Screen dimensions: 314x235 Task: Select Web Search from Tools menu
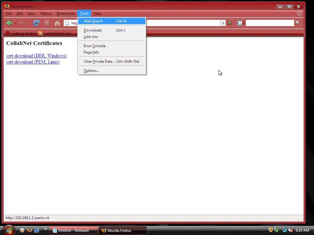point(112,21)
